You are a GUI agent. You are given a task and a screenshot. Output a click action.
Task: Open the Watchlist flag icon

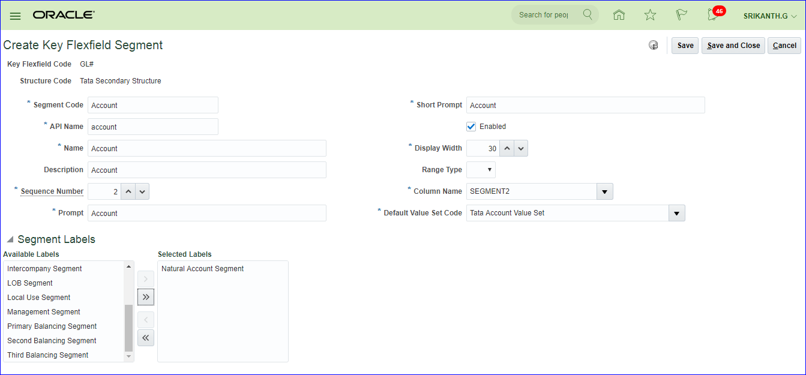pos(681,15)
